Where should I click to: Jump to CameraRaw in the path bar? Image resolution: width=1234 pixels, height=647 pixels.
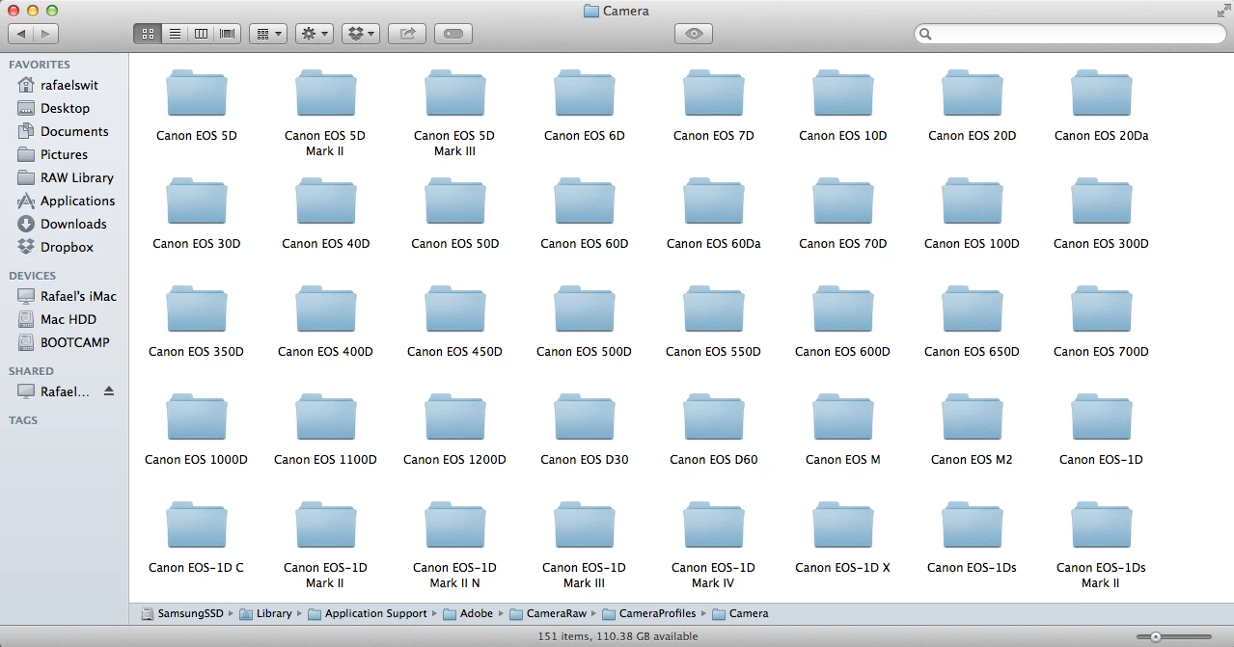[x=548, y=613]
